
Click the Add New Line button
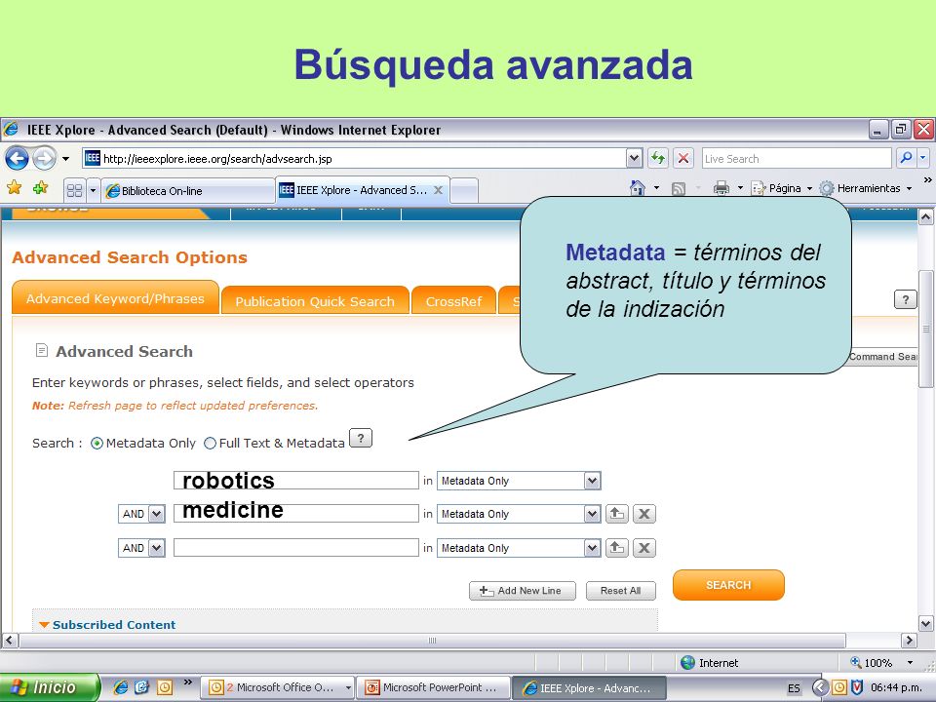[523, 591]
